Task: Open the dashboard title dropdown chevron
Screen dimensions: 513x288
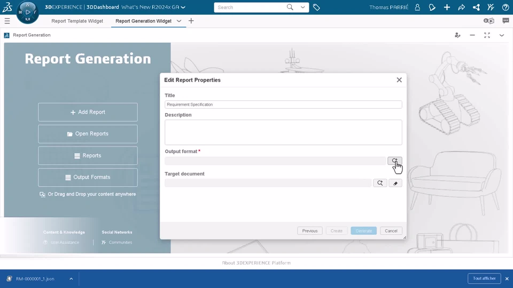Action: point(183,7)
